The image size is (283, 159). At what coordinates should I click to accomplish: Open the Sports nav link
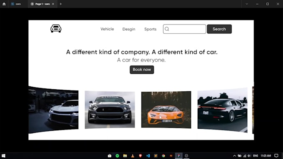(150, 29)
